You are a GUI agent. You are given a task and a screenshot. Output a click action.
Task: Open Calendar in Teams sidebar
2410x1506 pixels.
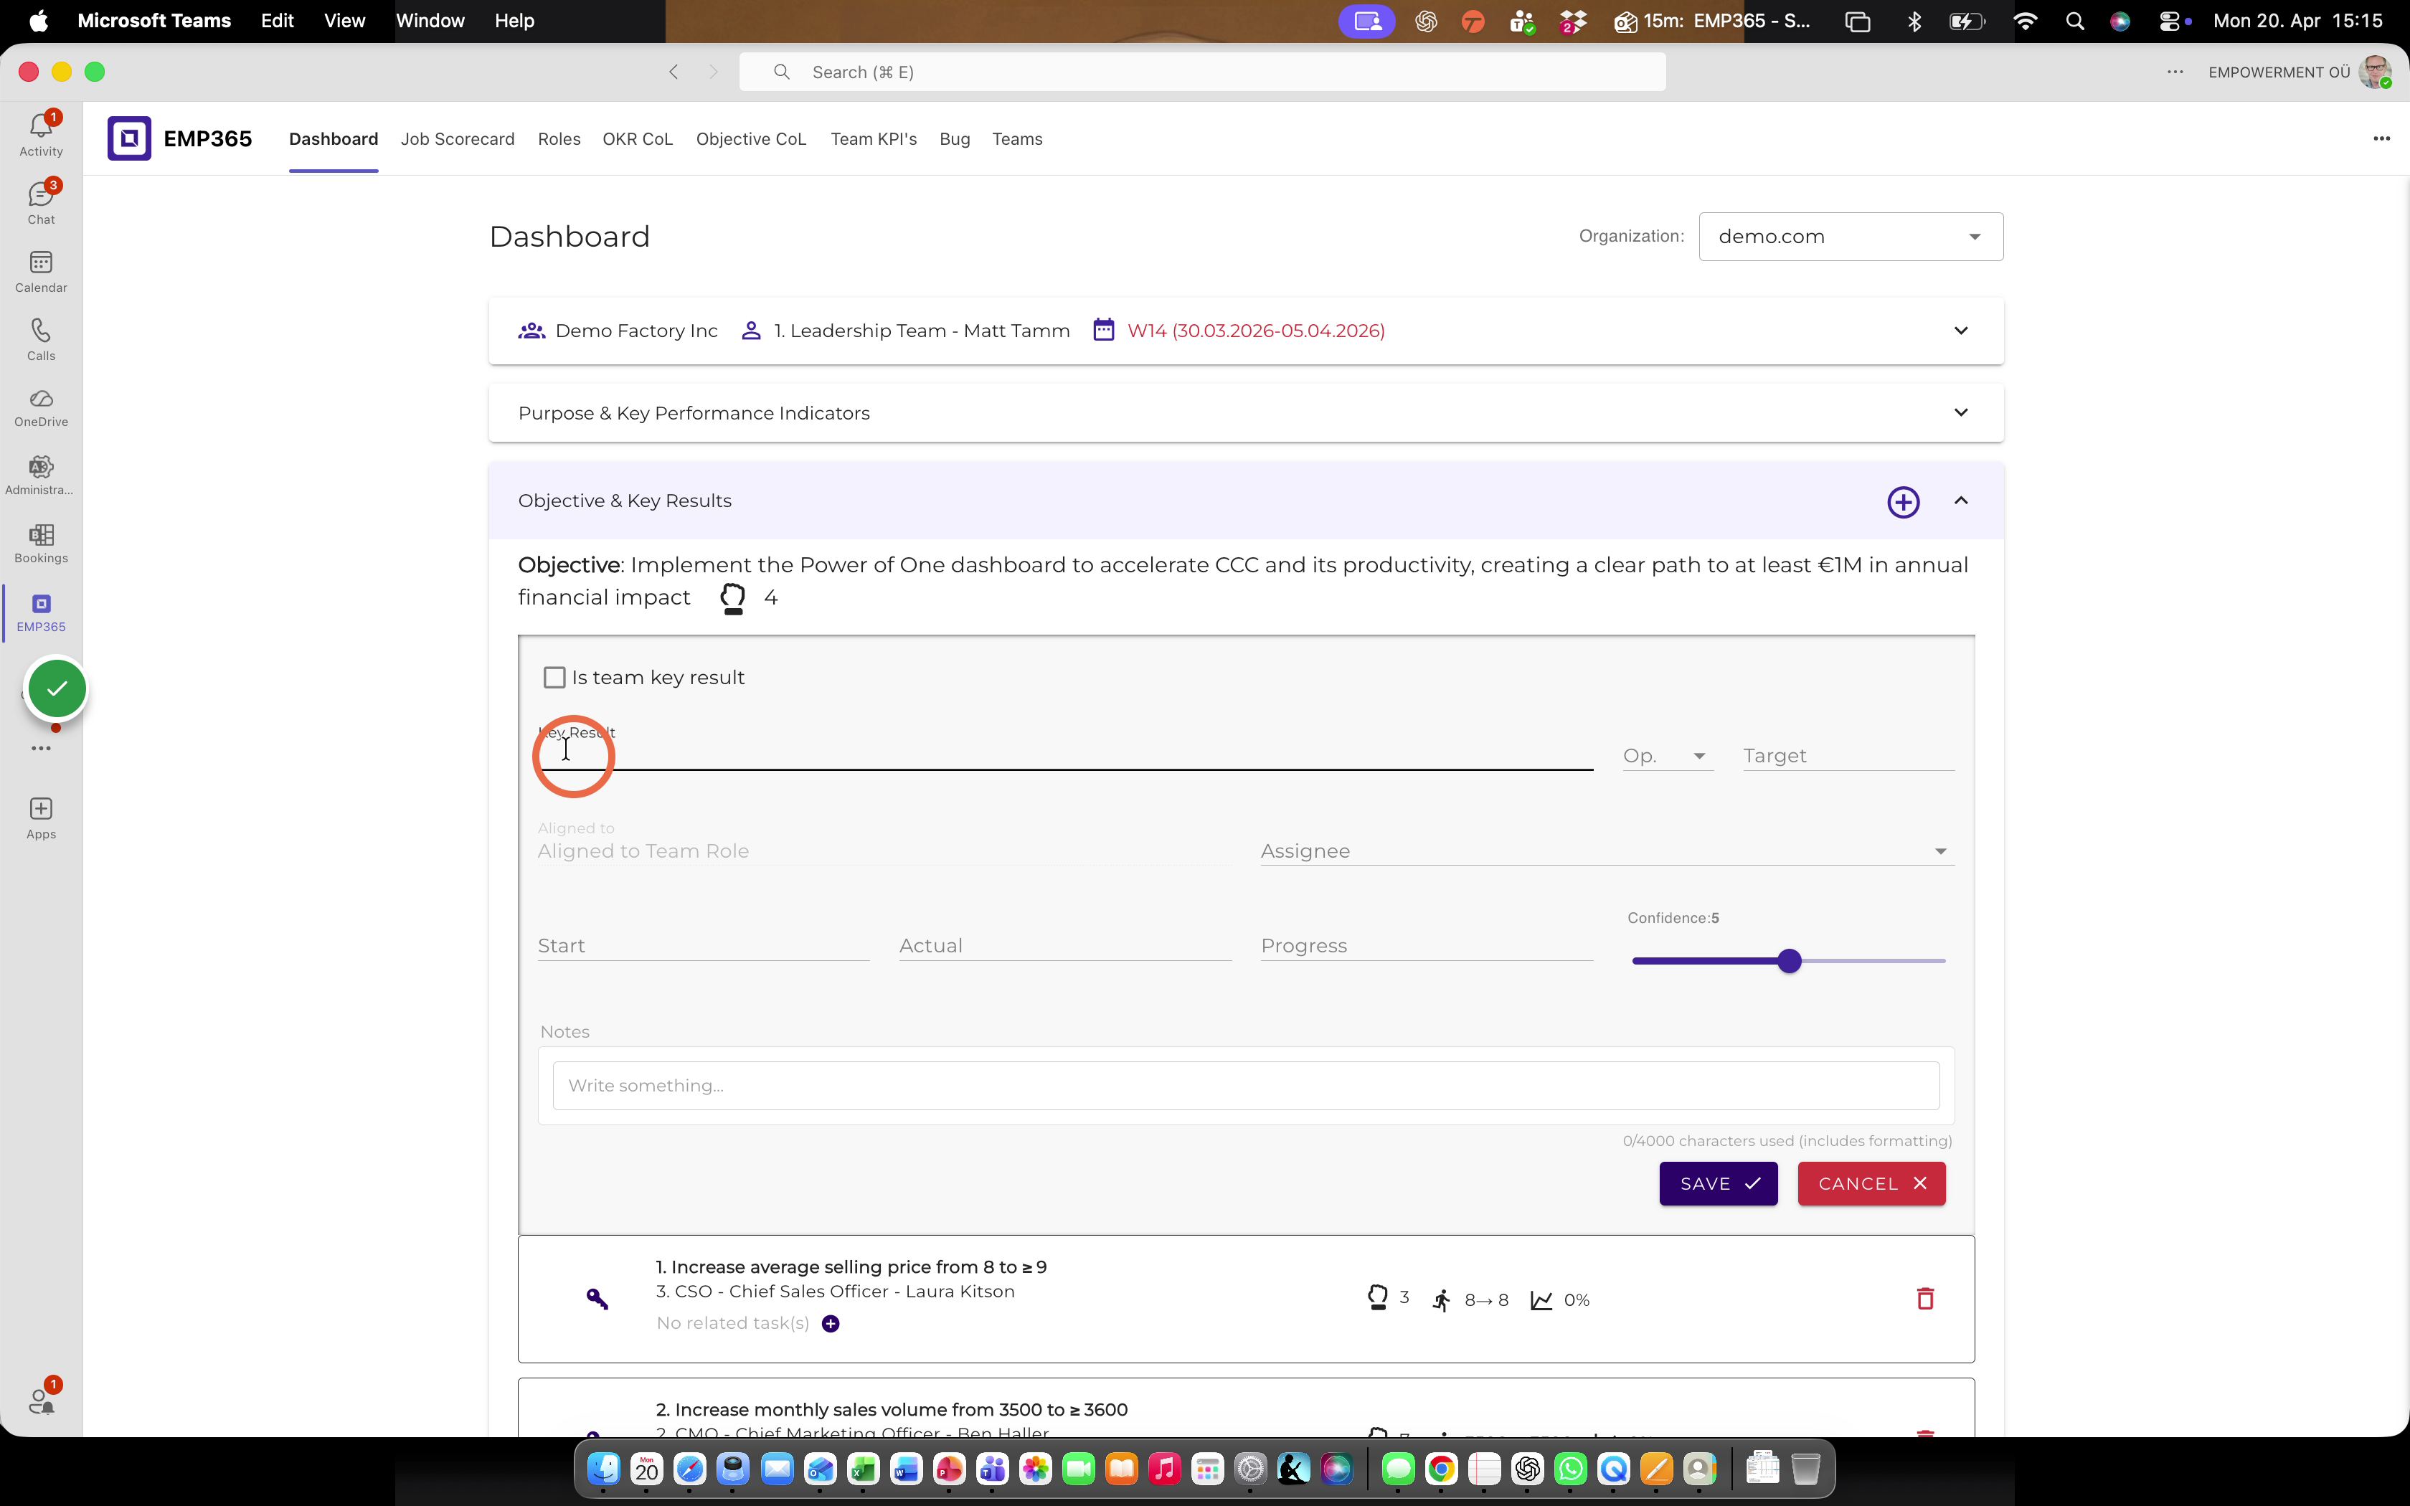point(41,271)
